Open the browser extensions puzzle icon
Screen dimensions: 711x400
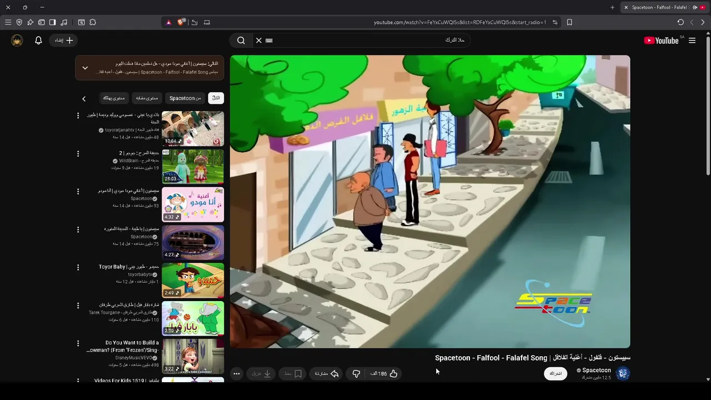[x=93, y=22]
